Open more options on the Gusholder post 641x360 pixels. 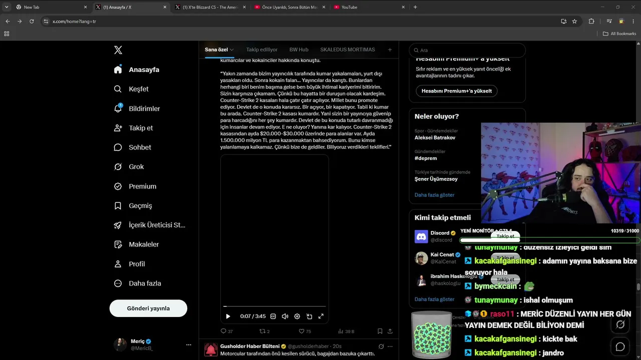click(390, 346)
